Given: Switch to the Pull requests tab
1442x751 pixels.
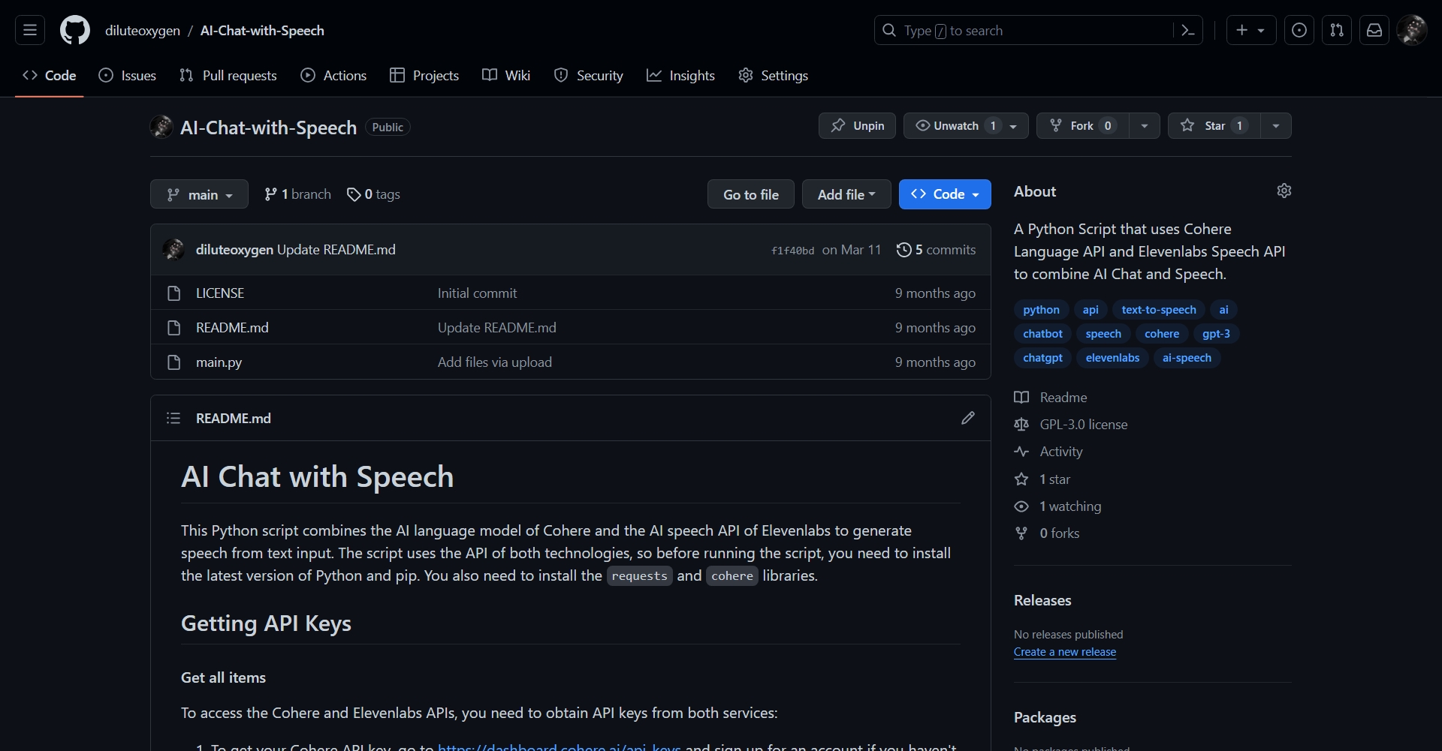Looking at the screenshot, I should click(x=228, y=76).
